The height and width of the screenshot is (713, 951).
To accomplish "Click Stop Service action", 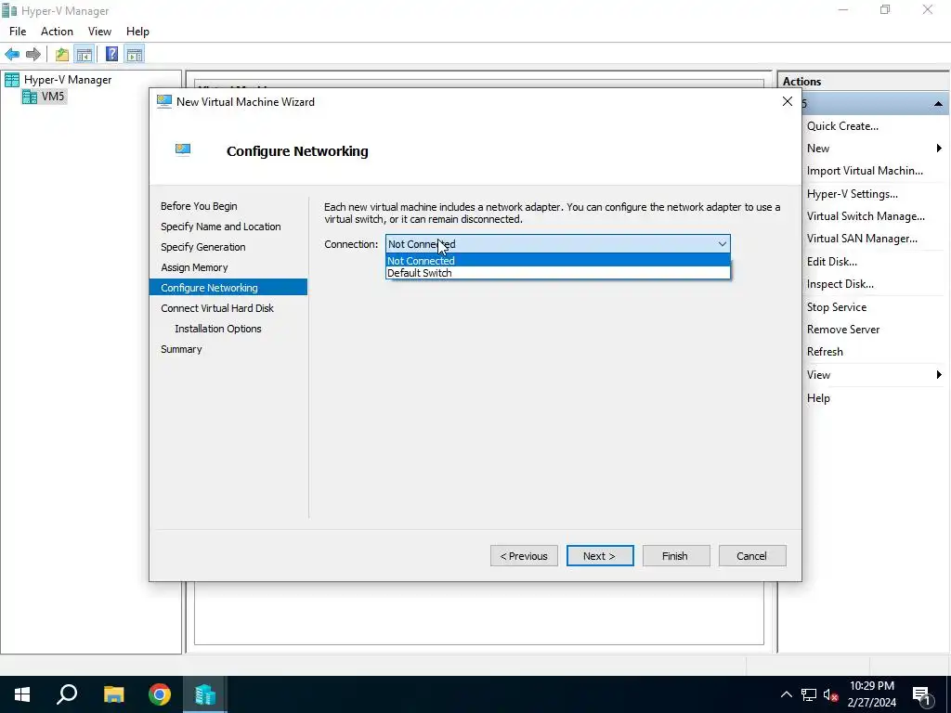I will pos(837,307).
